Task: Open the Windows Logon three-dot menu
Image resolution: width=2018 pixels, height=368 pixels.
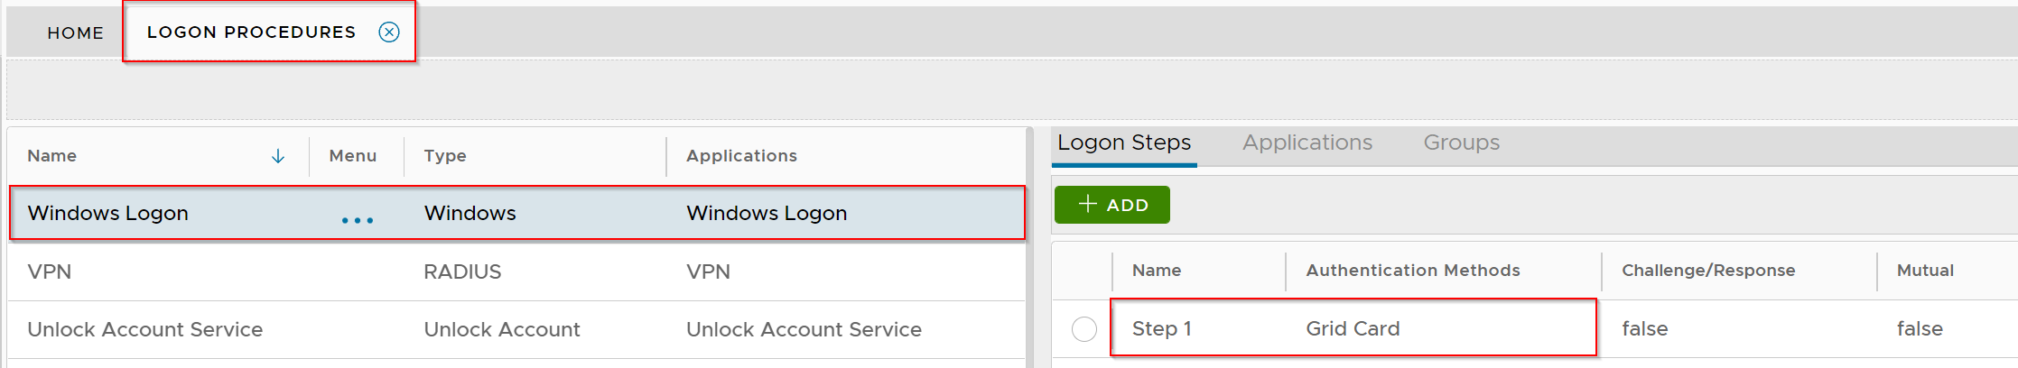Action: tap(358, 220)
